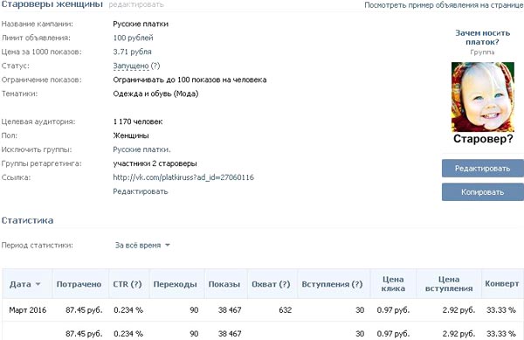Change the '100 рублей' ad limit
524x340 pixels.
click(x=133, y=38)
